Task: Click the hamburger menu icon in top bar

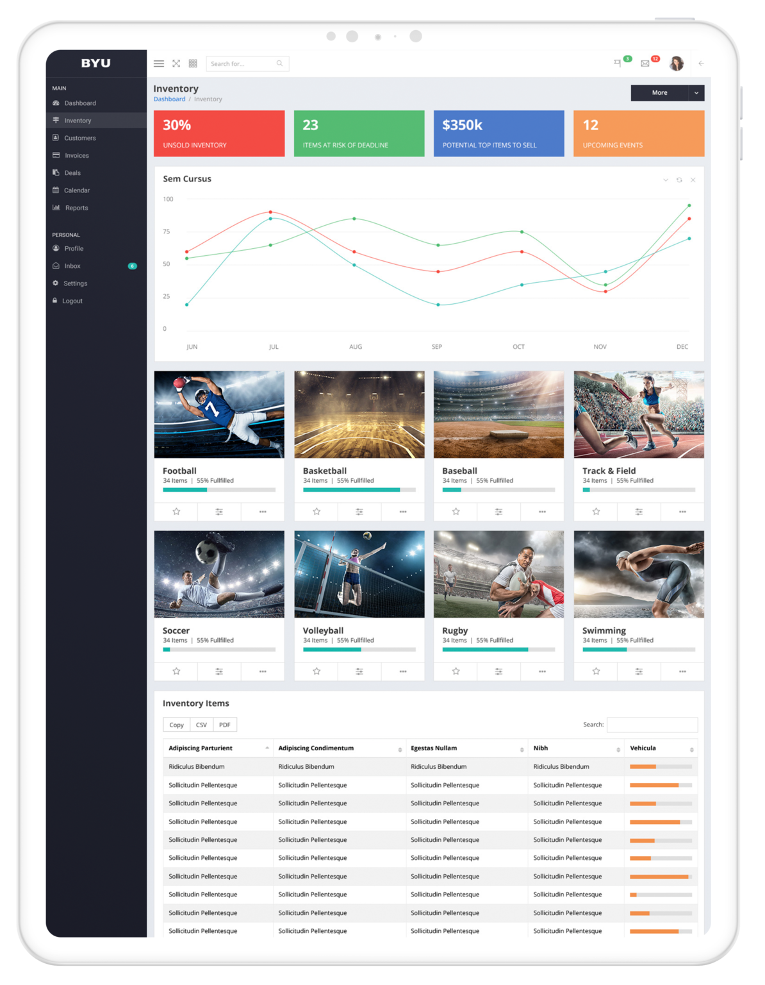Action: pyautogui.click(x=159, y=63)
